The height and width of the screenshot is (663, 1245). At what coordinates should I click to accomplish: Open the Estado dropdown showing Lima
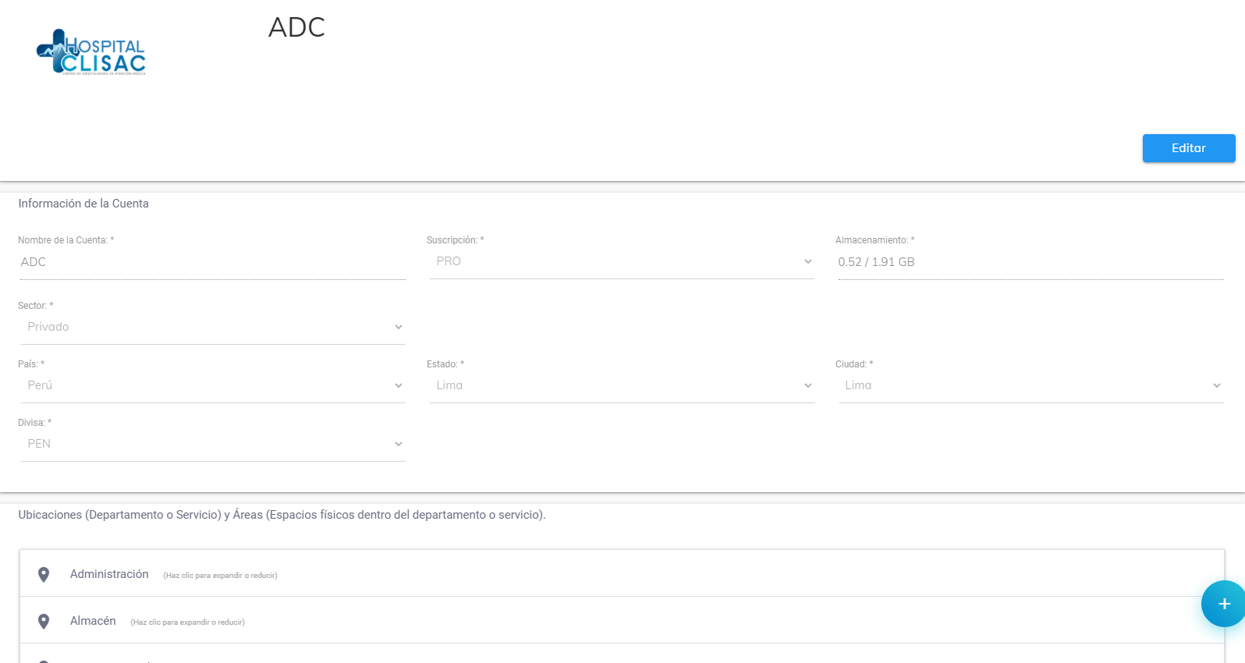tap(621, 385)
